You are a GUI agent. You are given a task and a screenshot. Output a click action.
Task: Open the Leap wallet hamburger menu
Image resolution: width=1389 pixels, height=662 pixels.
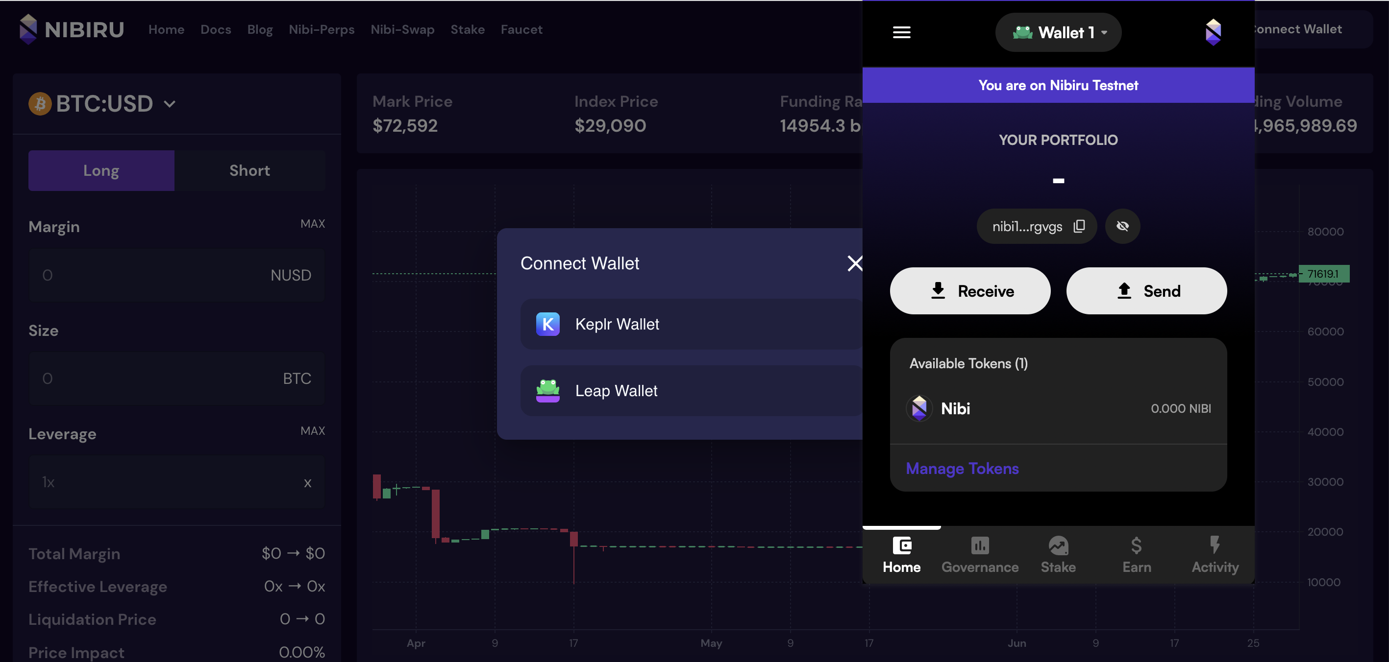click(x=901, y=32)
